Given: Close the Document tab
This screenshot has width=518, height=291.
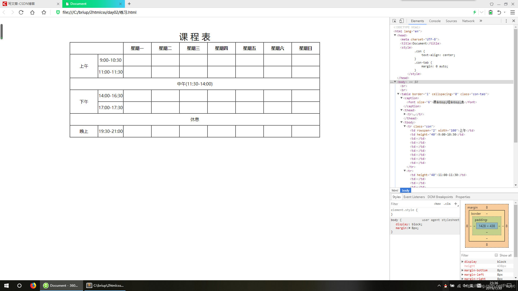Looking at the screenshot, I should coord(120,4).
